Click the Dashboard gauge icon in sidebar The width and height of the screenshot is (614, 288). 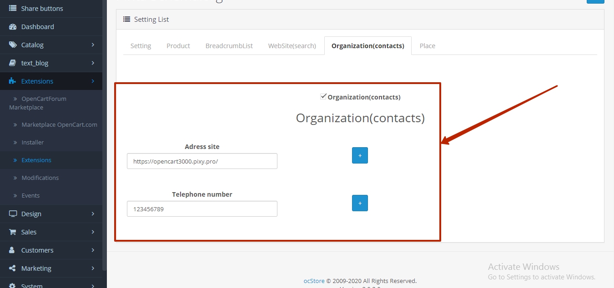coord(13,27)
